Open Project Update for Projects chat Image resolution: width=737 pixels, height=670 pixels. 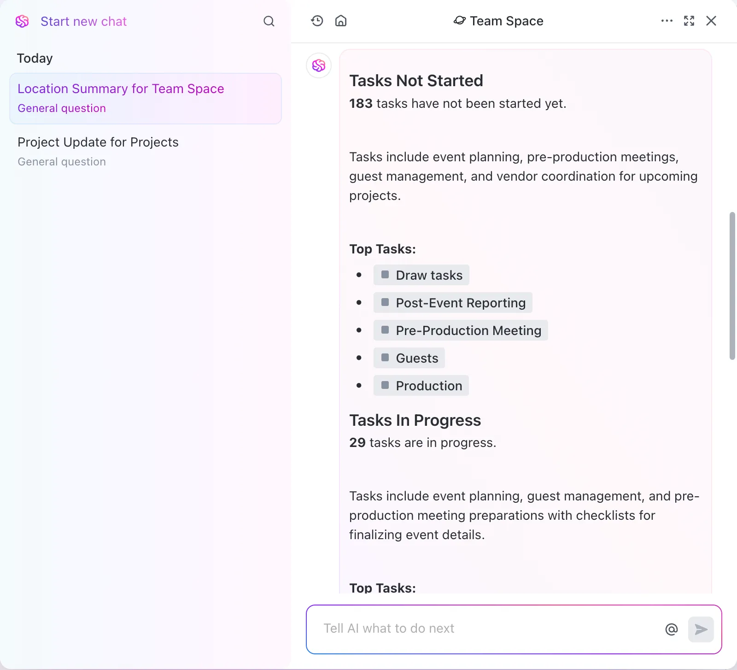click(146, 152)
